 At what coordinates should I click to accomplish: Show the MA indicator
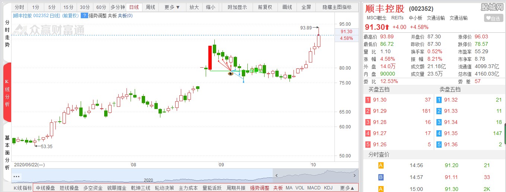[289, 188]
